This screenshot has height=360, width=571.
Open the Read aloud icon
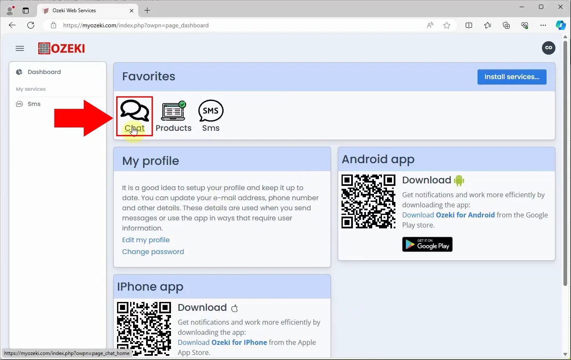[x=430, y=25]
